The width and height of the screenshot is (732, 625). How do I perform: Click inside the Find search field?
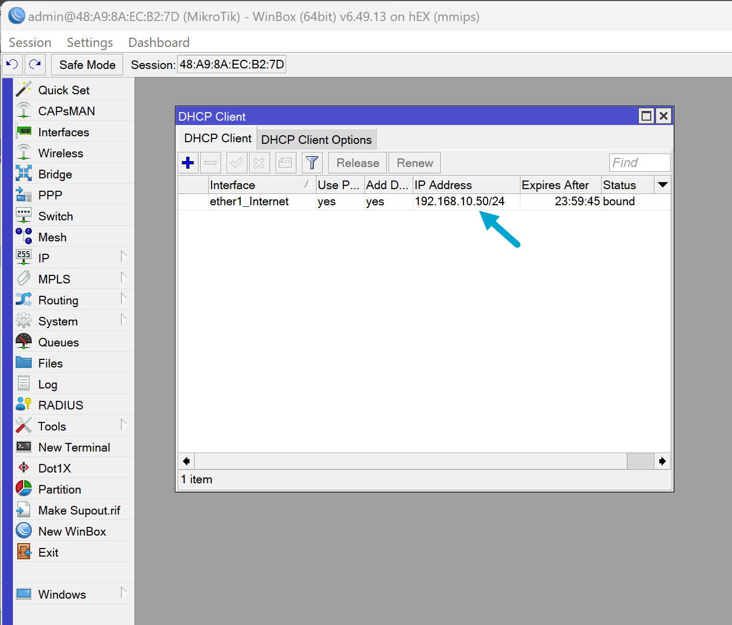click(639, 162)
